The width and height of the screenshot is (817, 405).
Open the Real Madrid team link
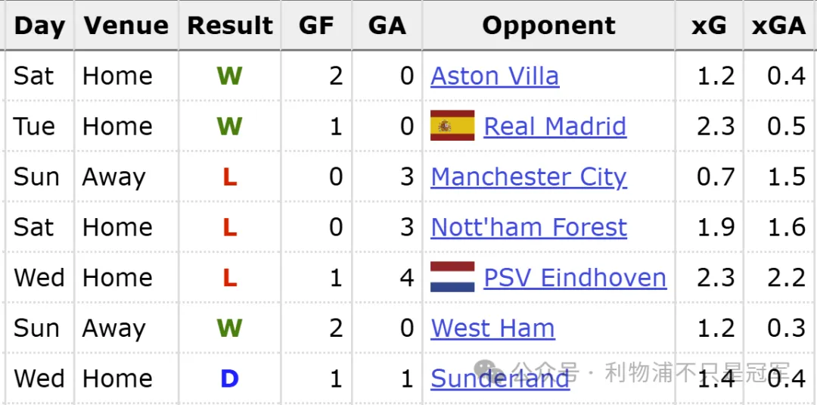point(555,126)
